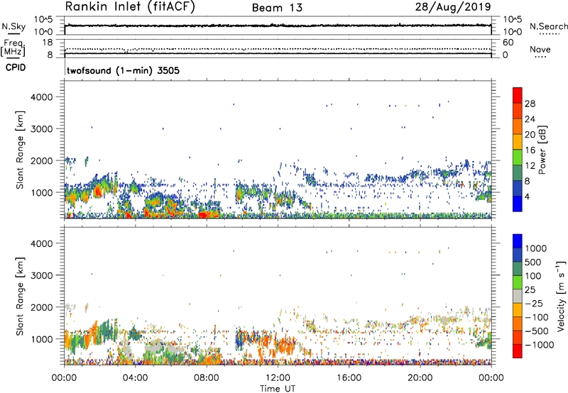Screen dimensions: 568x393
Task: Click the red bottom of the velocity colorbar
Action: tap(518, 351)
